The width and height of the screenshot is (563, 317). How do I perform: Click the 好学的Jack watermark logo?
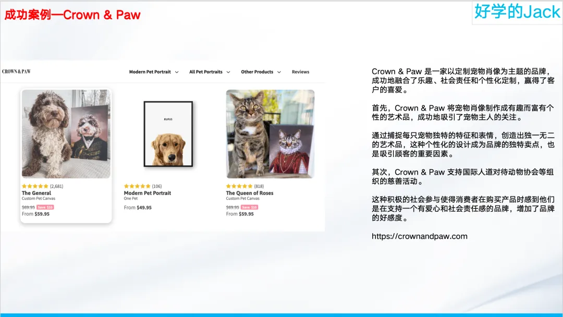(517, 12)
